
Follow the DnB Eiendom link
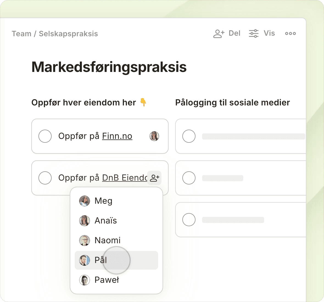pos(125,178)
